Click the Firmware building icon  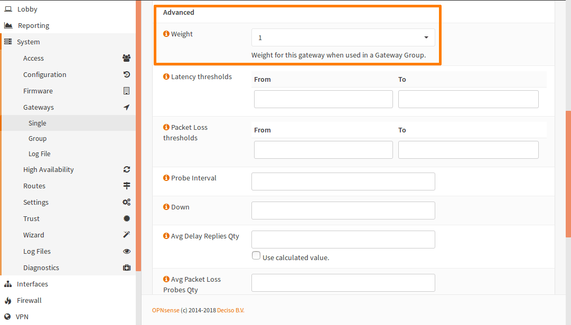(126, 91)
